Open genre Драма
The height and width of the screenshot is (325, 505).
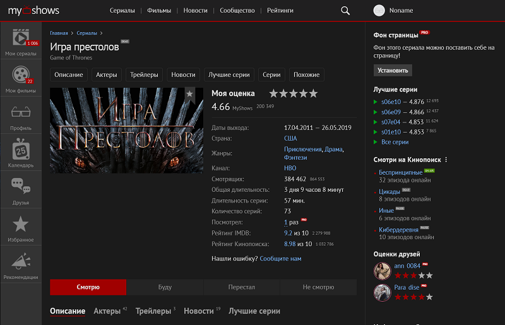click(x=333, y=150)
